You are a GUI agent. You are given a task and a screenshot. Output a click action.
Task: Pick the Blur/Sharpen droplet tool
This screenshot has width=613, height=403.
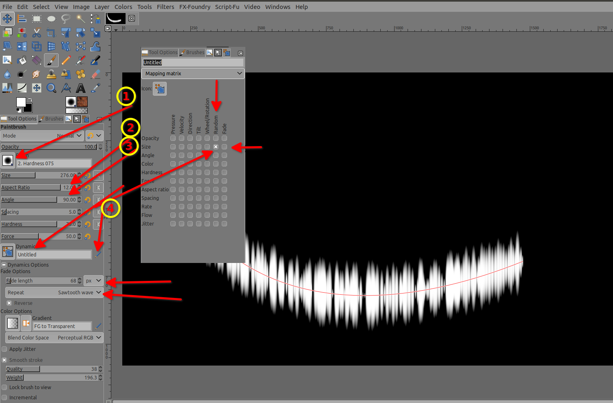7,74
